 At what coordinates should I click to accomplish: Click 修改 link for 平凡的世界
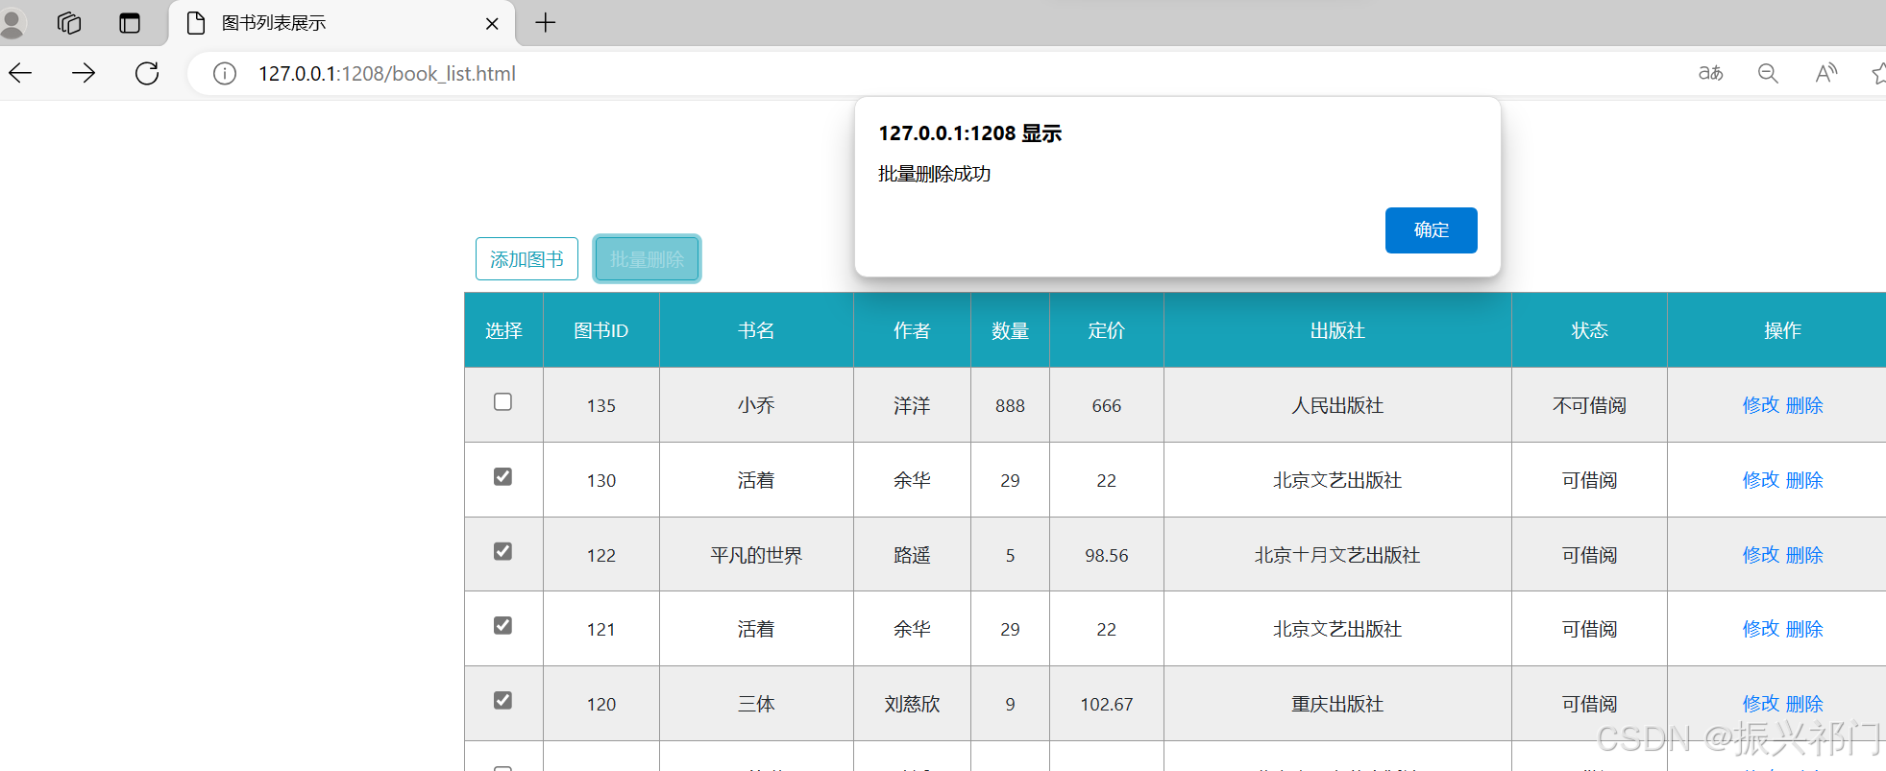pos(1761,555)
